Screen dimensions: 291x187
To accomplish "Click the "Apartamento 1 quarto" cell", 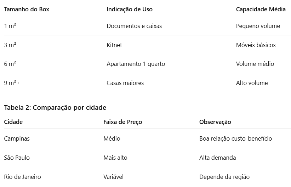I will 136,64.
